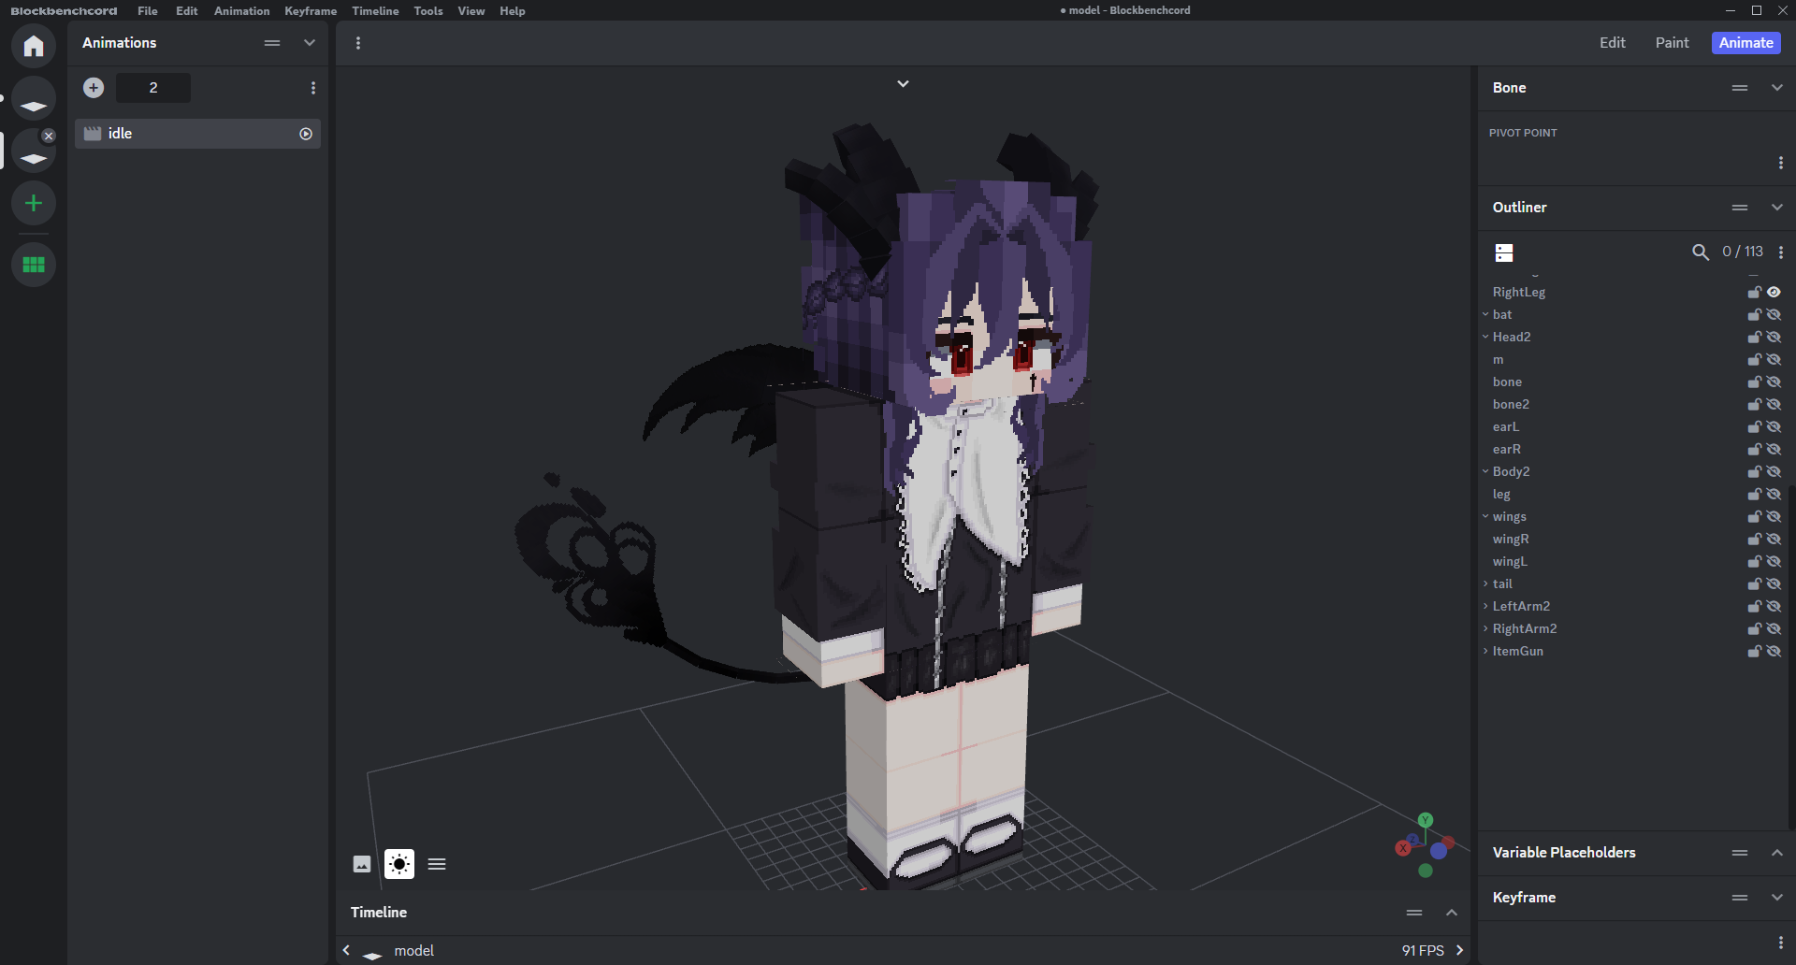Show the hidden wings group

[x=1774, y=516]
